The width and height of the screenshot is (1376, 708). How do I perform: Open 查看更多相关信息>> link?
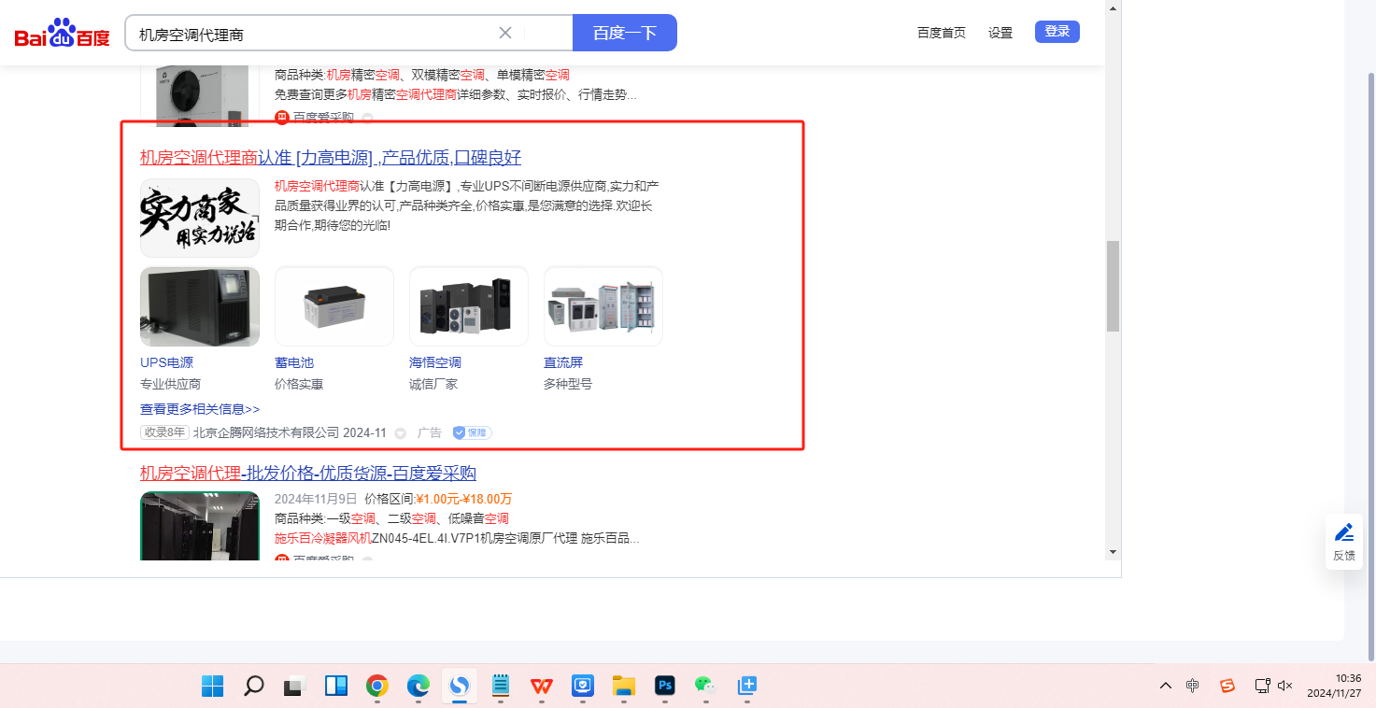click(x=200, y=409)
